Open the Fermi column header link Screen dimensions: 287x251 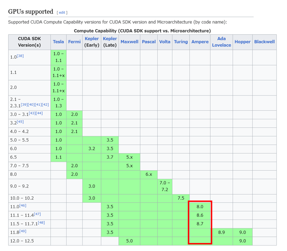[74, 42]
